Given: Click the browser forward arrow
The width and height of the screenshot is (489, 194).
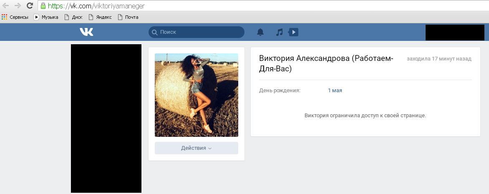Looking at the screenshot, I should pyautogui.click(x=18, y=6).
